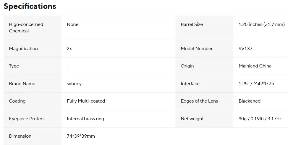Select the Internal brass ring value

tap(85, 119)
